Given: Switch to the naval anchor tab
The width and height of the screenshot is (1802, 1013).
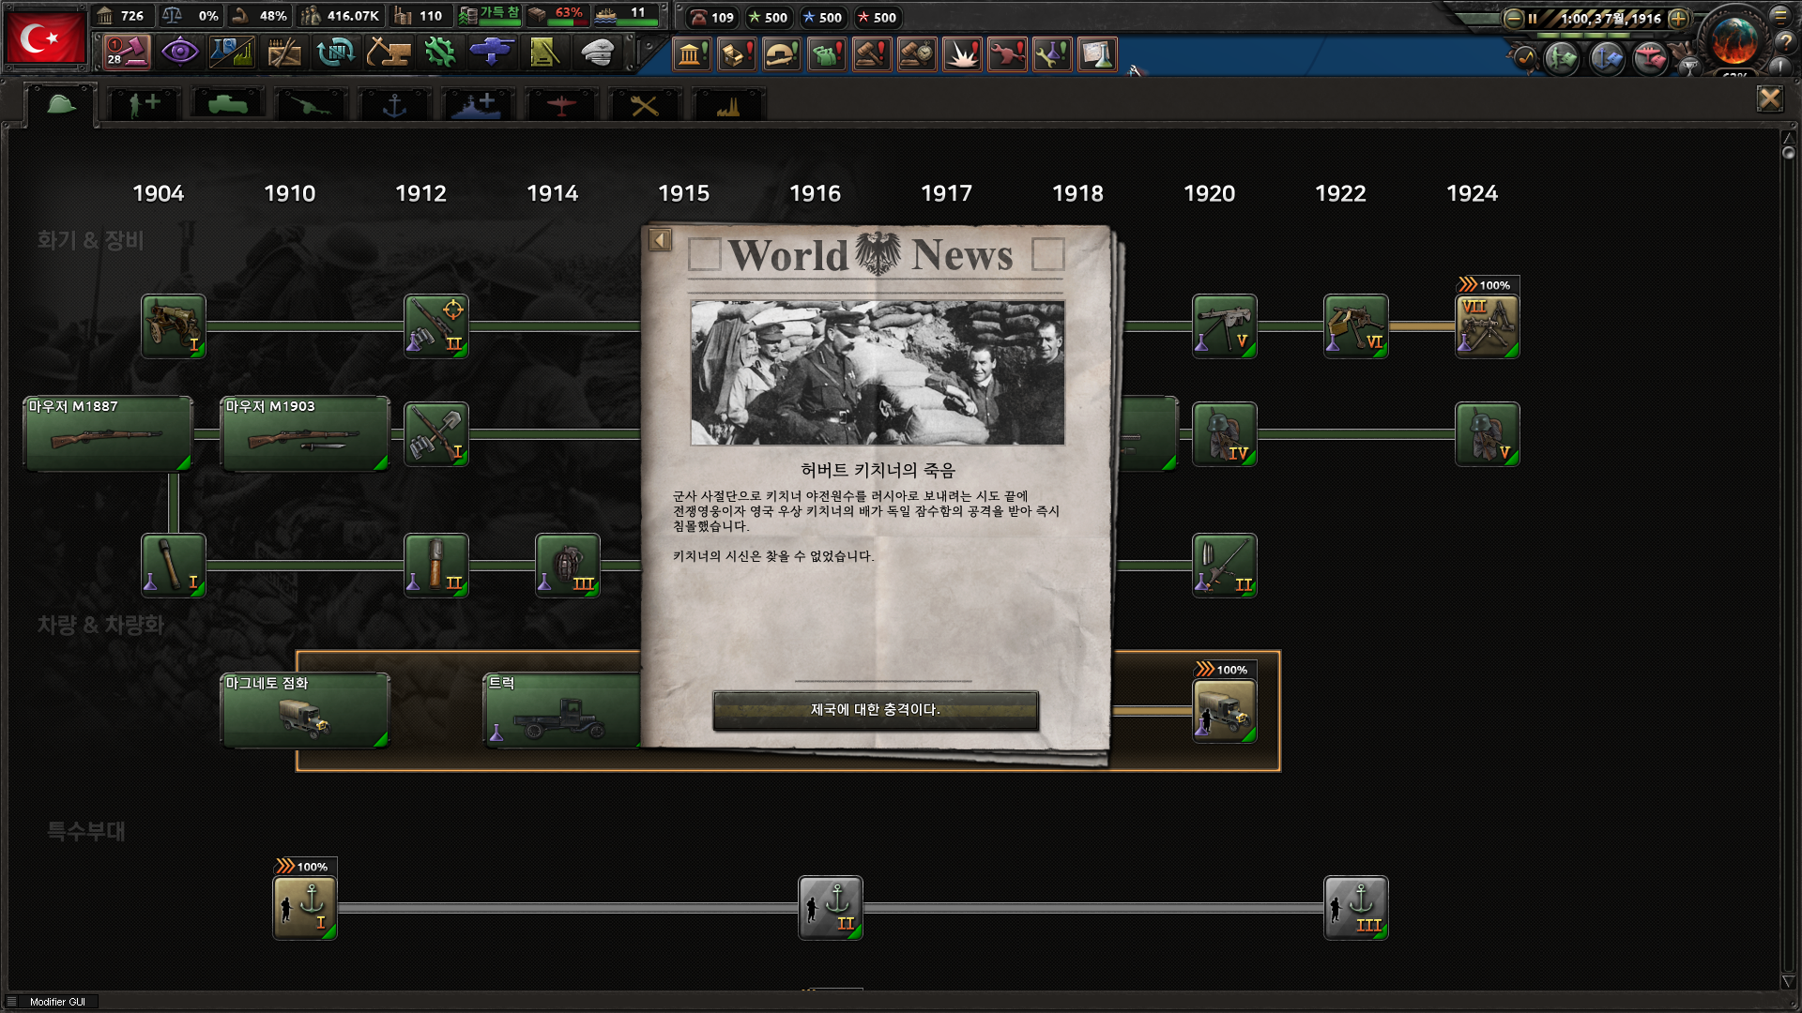Looking at the screenshot, I should click(394, 104).
